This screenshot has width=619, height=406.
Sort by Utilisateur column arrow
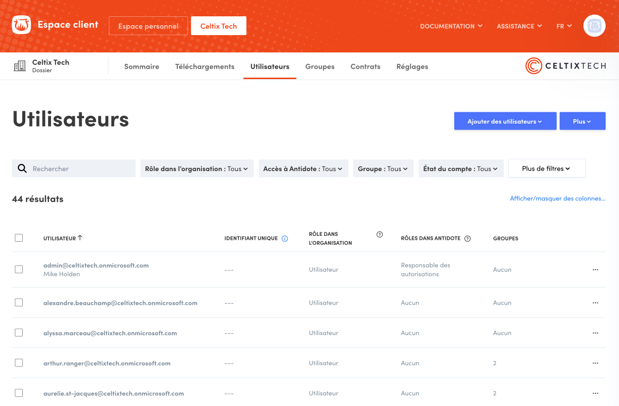click(80, 238)
